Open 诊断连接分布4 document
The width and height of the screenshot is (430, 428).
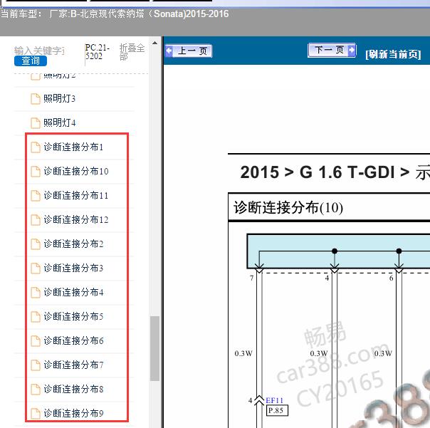tap(73, 292)
